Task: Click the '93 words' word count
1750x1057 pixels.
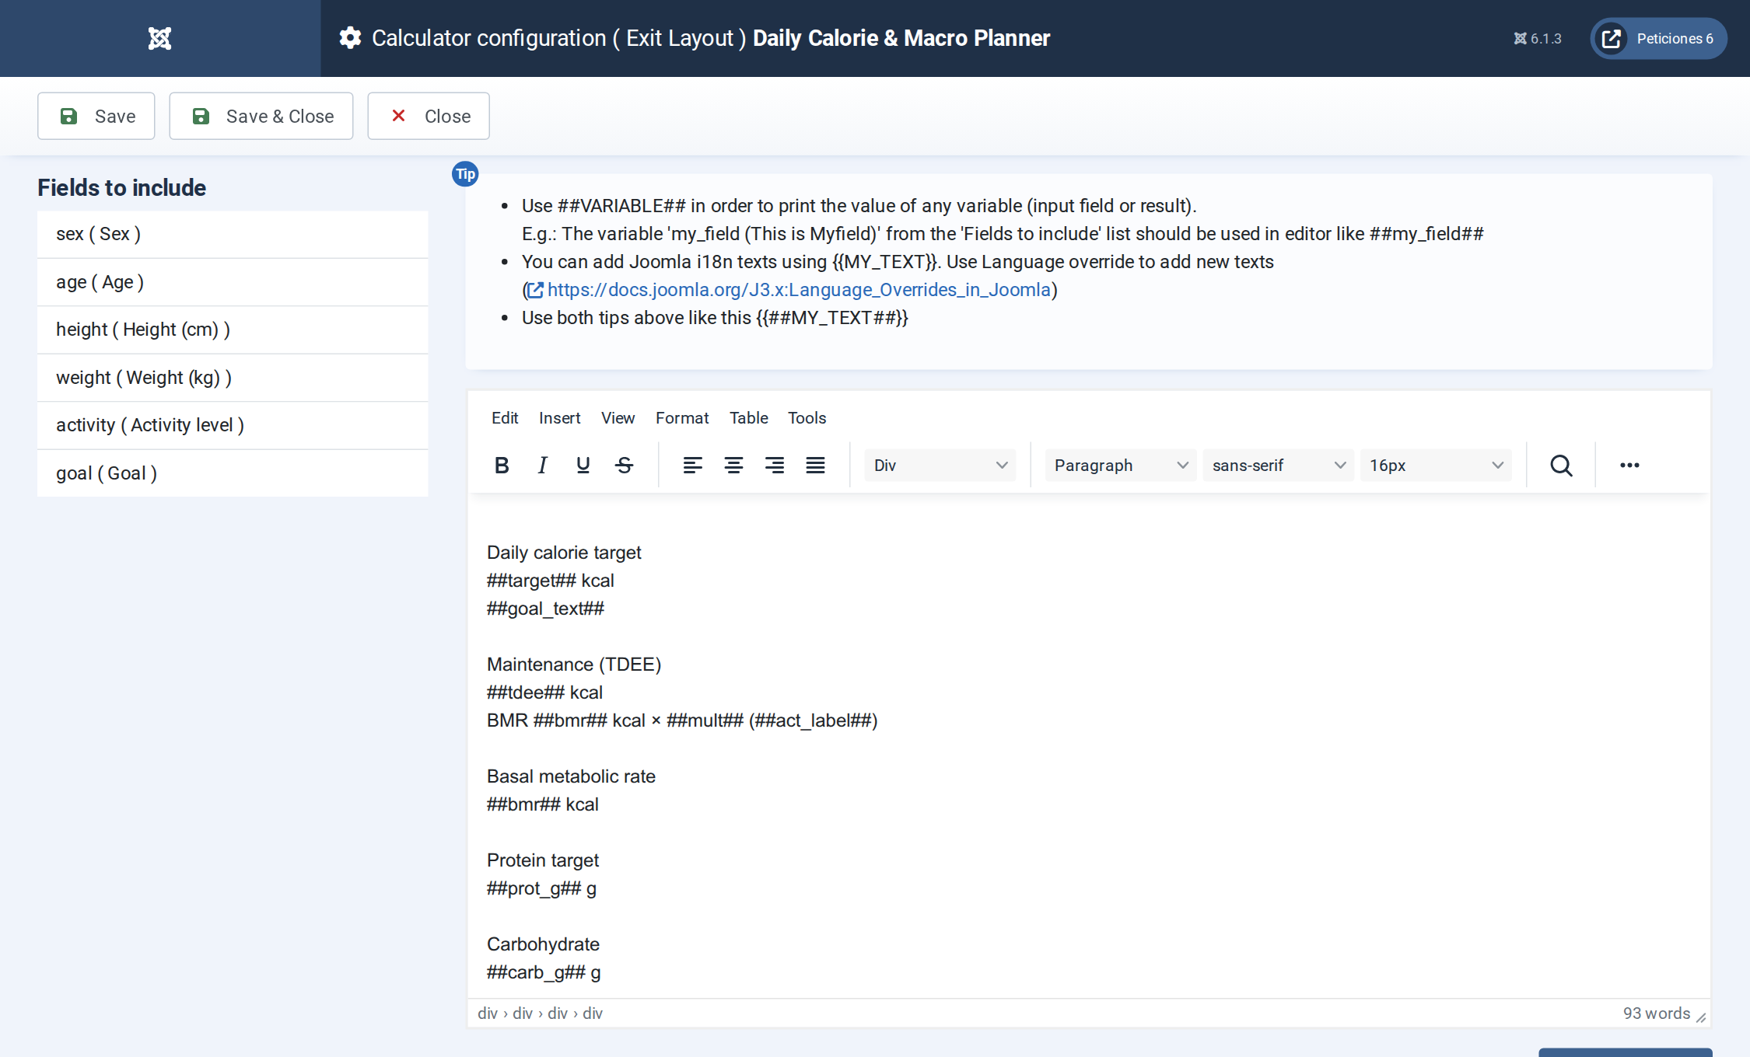Action: [1656, 1013]
